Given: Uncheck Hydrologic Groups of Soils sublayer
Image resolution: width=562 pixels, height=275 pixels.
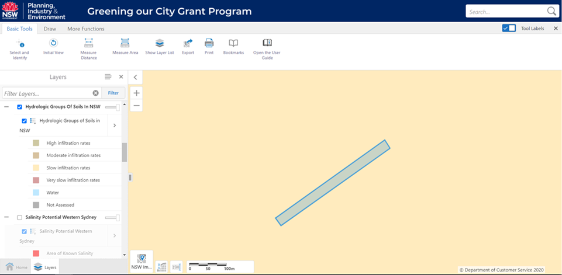Looking at the screenshot, I should tap(25, 121).
